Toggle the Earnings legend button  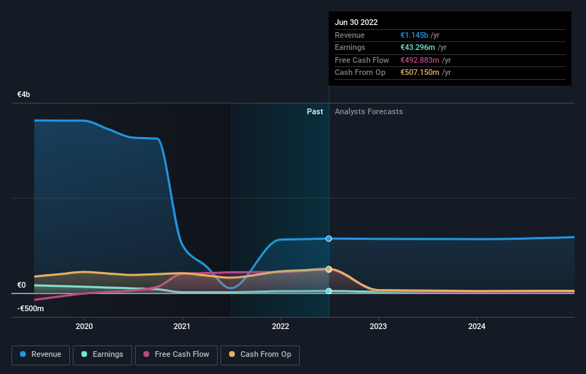pos(102,355)
